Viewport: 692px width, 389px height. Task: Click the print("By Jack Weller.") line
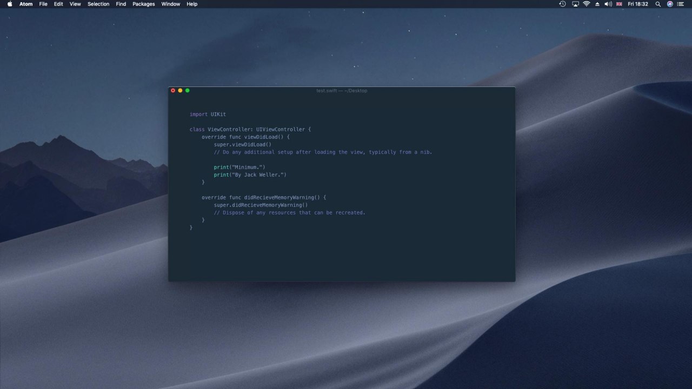(x=250, y=175)
